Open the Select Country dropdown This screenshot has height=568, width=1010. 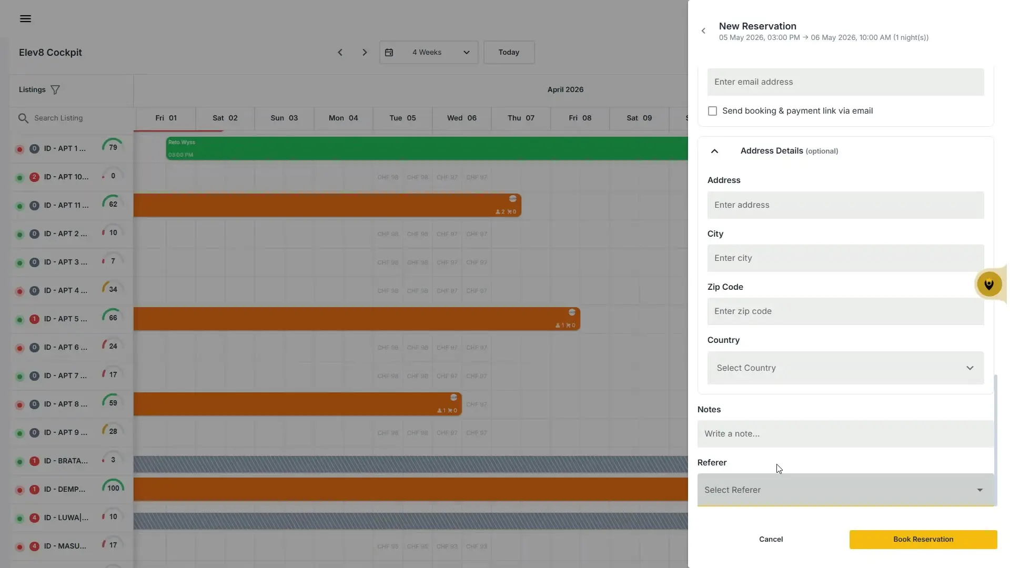coord(845,368)
